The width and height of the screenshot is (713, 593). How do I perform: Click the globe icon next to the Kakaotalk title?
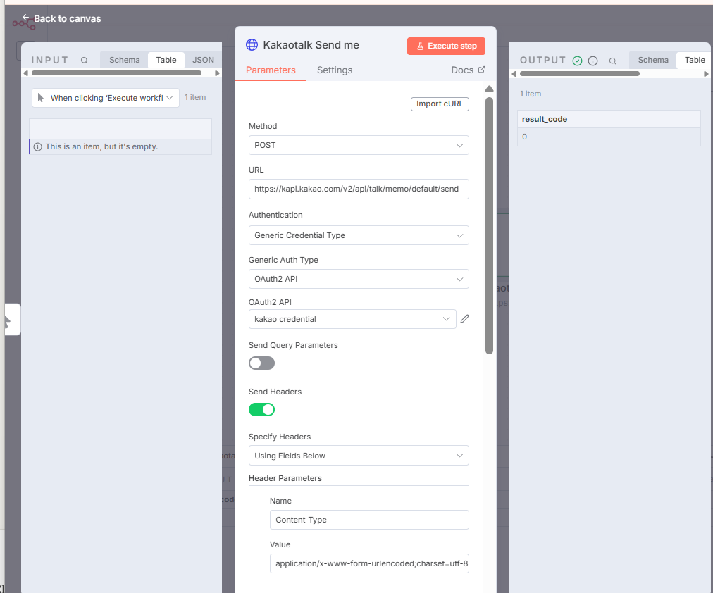coord(252,44)
